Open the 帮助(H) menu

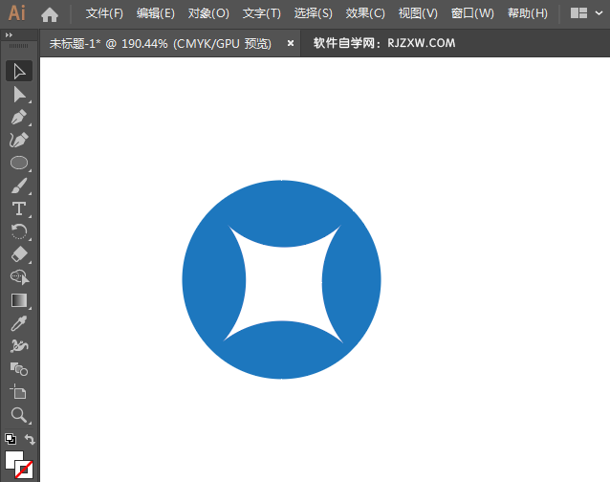tap(528, 13)
